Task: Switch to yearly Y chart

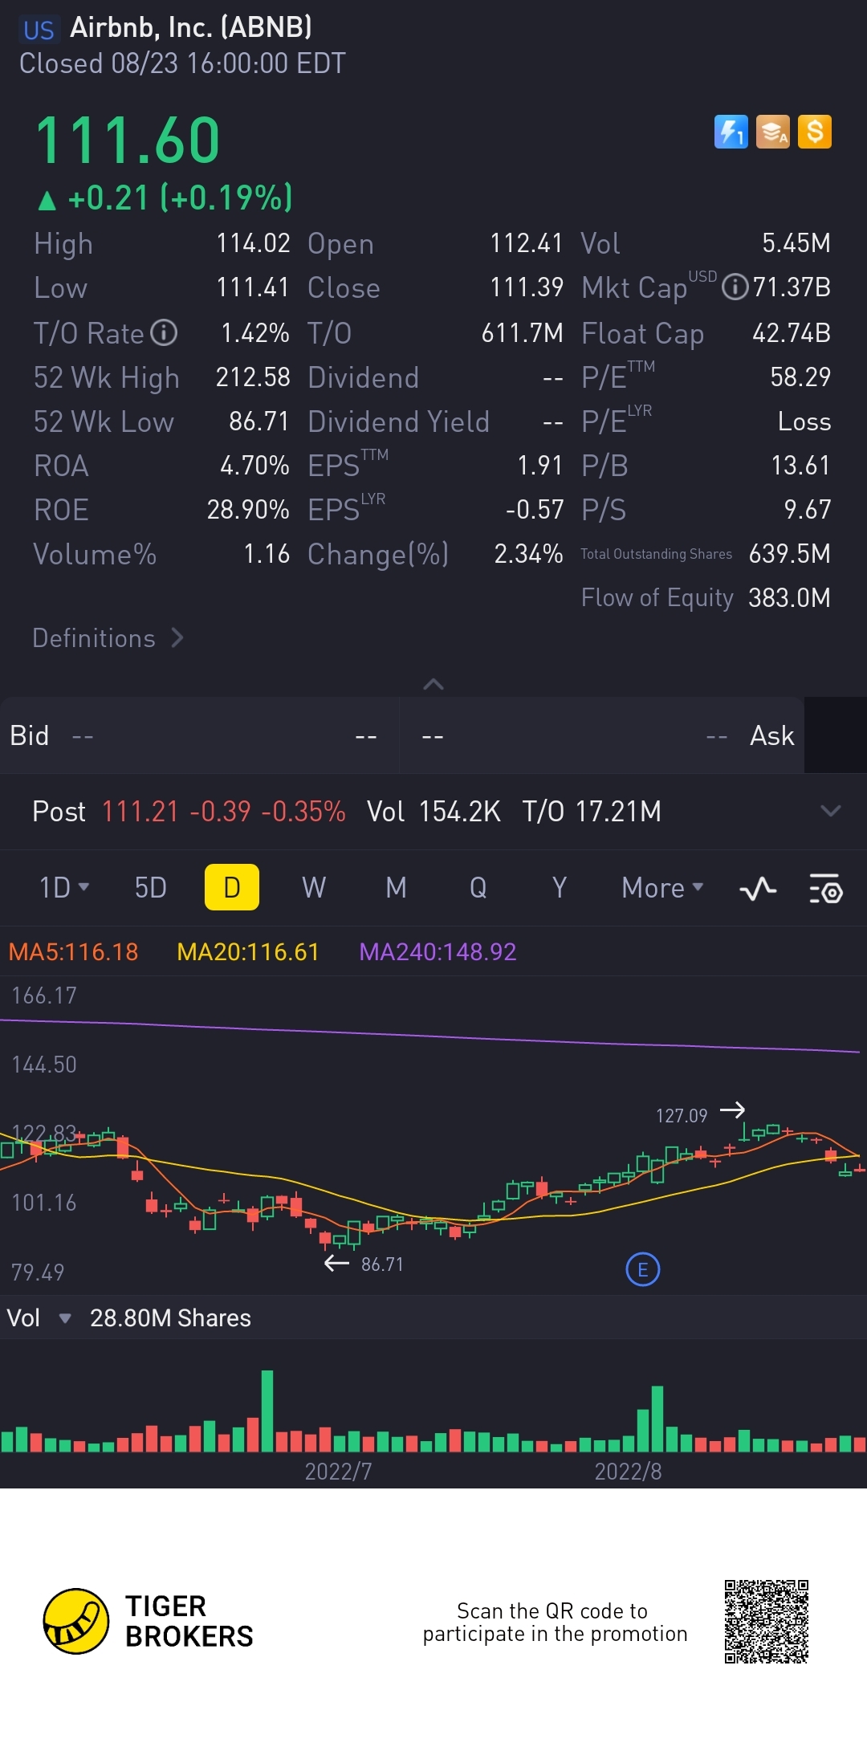Action: coord(560,887)
